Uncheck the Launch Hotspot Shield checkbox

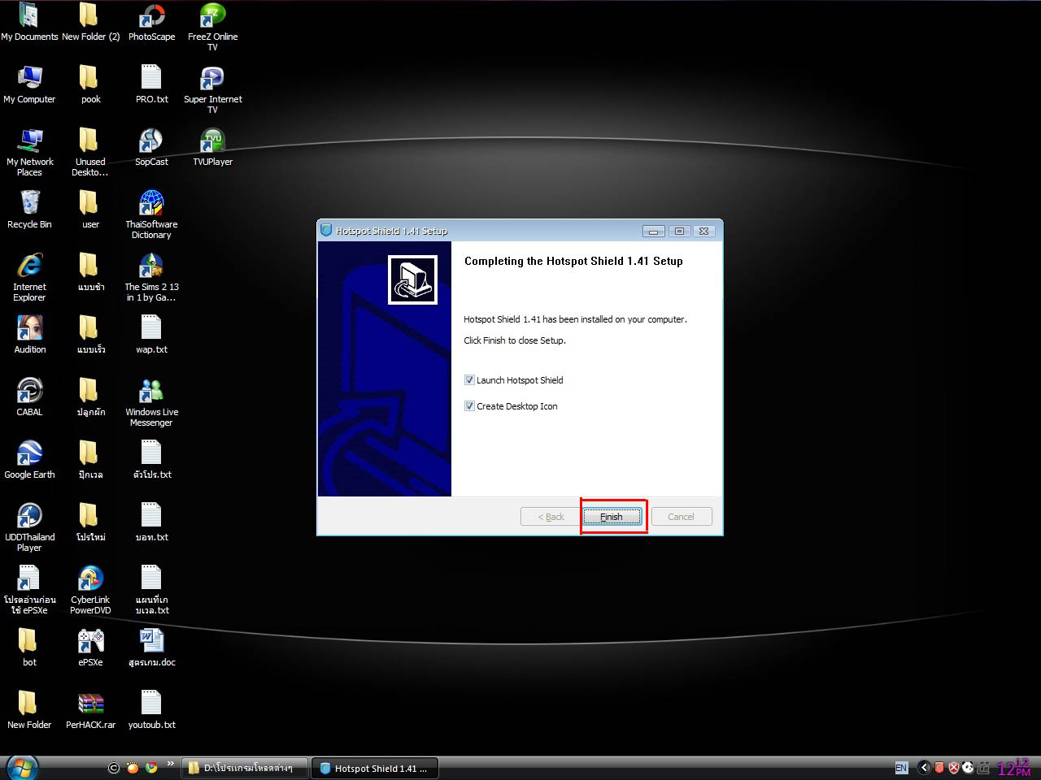coord(469,380)
